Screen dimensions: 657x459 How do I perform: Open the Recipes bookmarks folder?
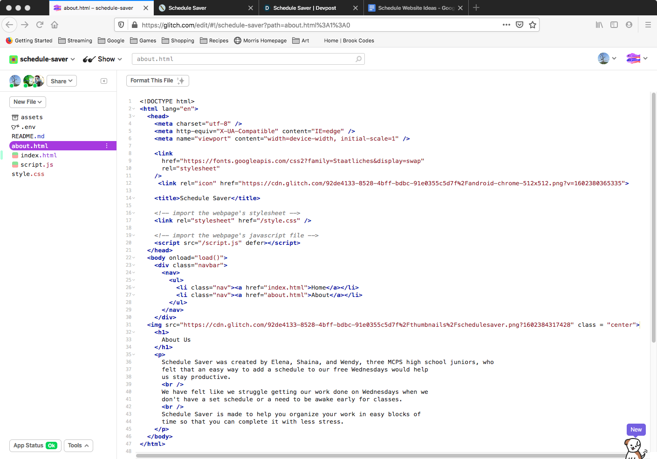coord(214,40)
